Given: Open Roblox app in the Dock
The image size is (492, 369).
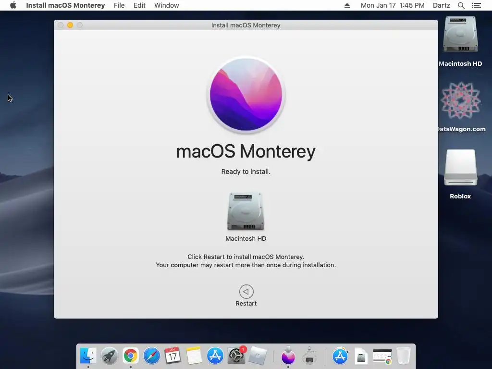Looking at the screenshot, I should (258, 356).
